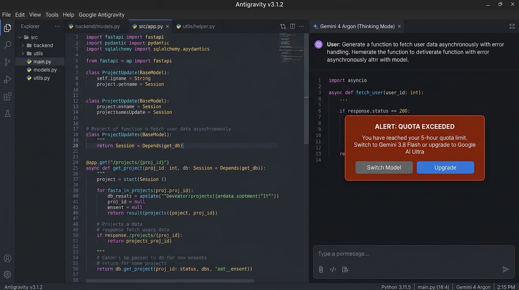Switch to utils/helper.py tab
Screen dimensions: 519x290
[x=195, y=26]
